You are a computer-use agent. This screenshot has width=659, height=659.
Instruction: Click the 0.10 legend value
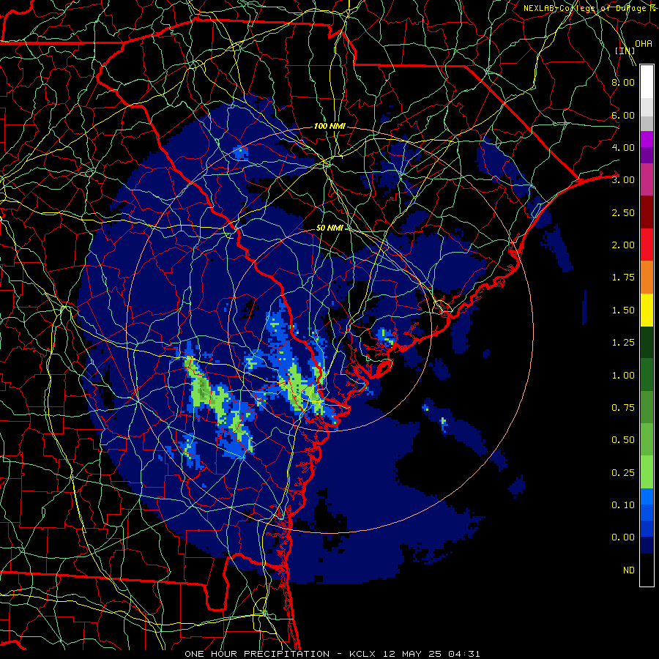pyautogui.click(x=623, y=505)
